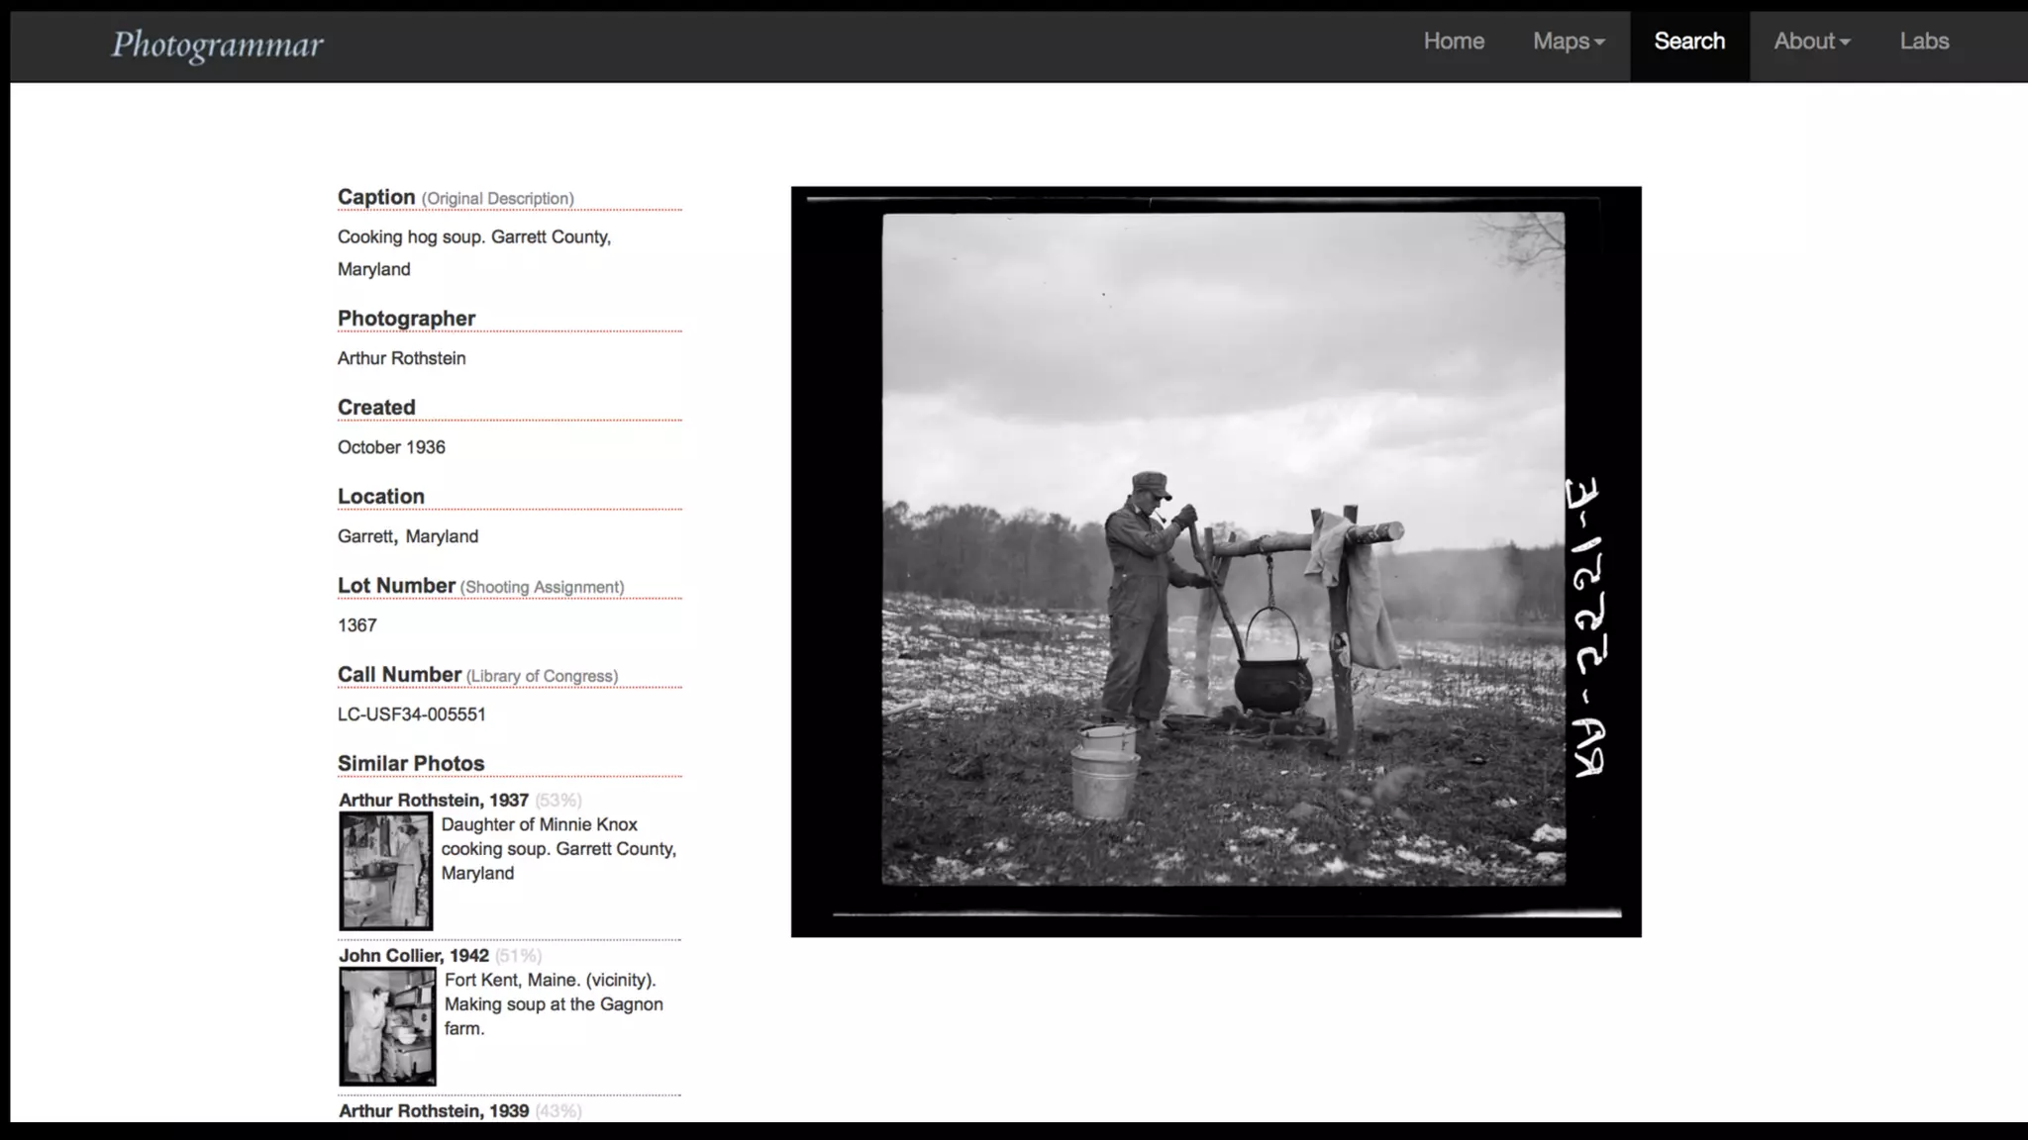Click the John Collier, 1942 heading

click(414, 955)
